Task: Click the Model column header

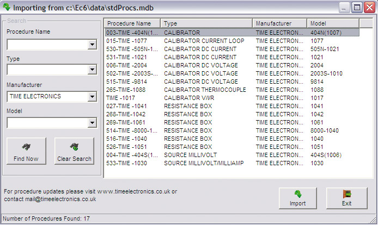Action: click(x=332, y=23)
